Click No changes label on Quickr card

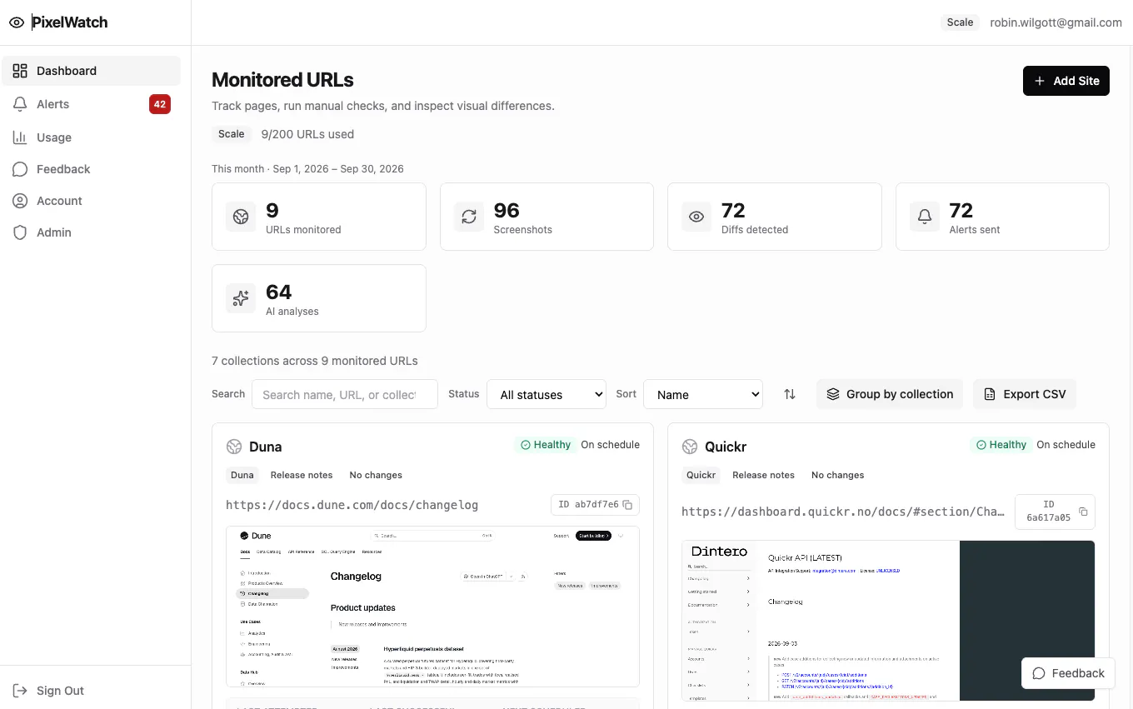[x=838, y=475]
